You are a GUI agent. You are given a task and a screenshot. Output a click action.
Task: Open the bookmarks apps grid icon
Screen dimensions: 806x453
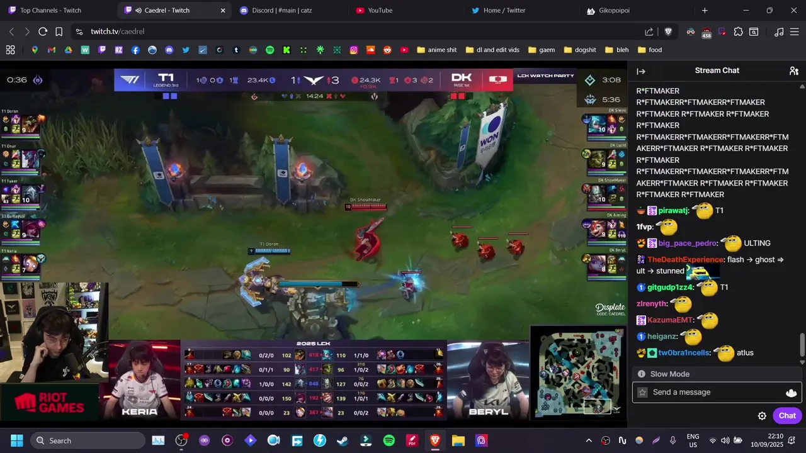[11, 50]
